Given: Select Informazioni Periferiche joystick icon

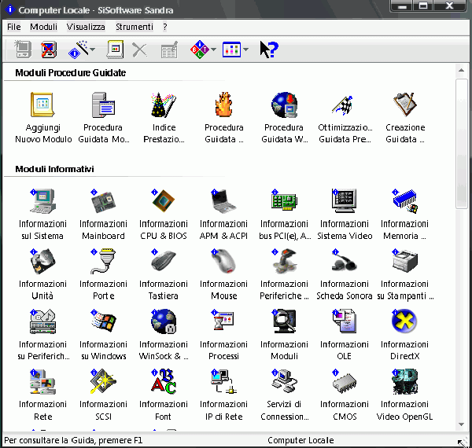Looking at the screenshot, I should click(284, 274).
